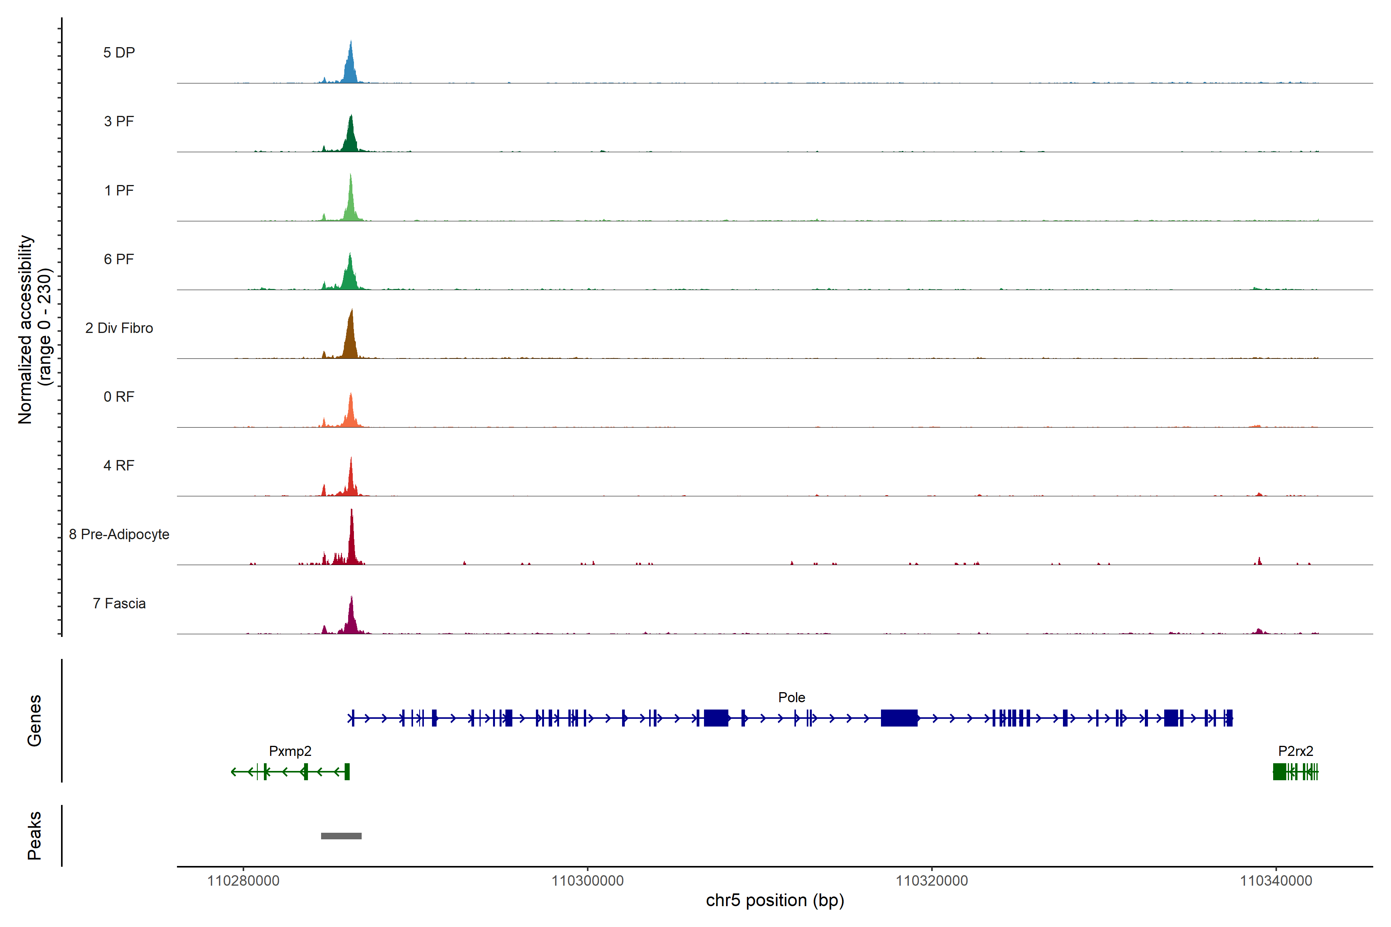Click the 110280000 x-axis tick label
This screenshot has width=1391, height=927.
tap(243, 881)
